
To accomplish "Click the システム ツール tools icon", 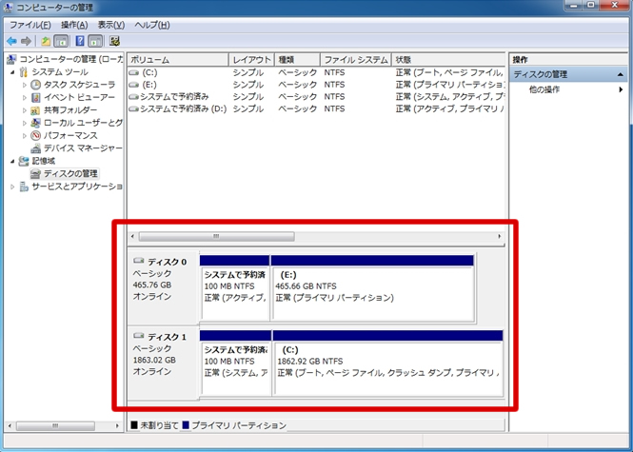I will pos(24,71).
